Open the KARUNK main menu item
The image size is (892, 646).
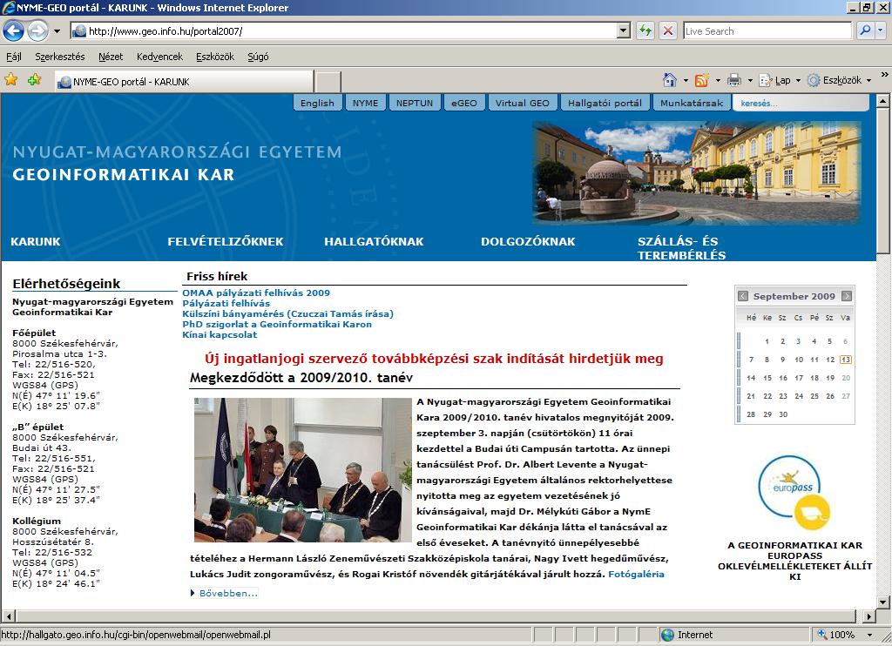click(35, 241)
